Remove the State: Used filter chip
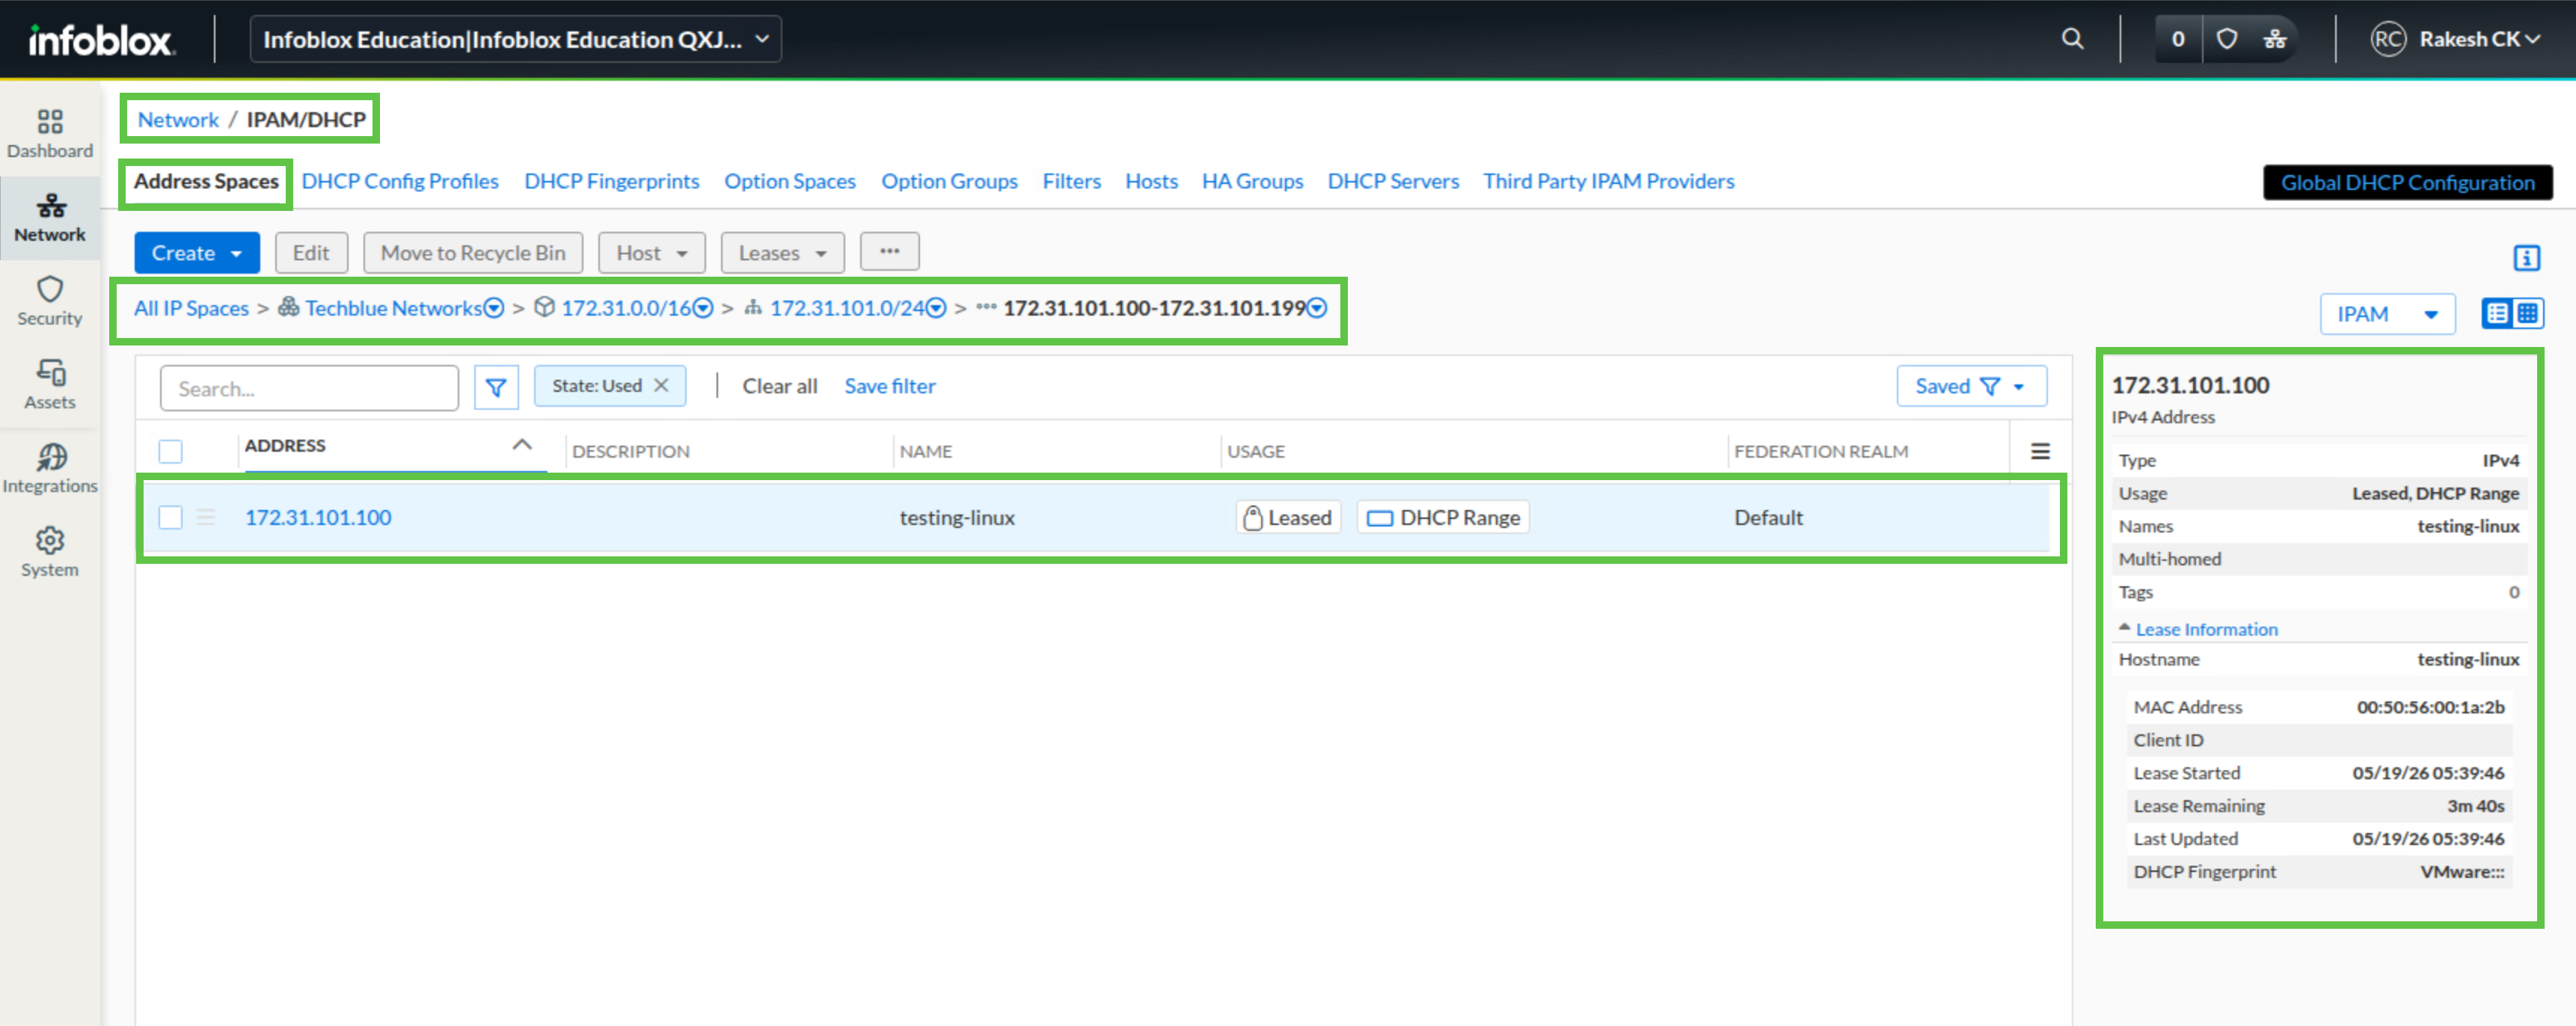 pyautogui.click(x=661, y=386)
